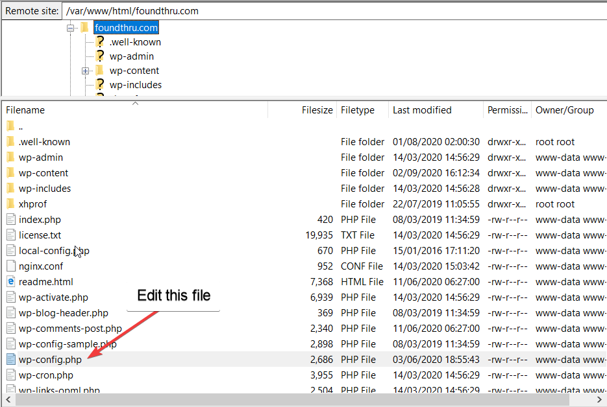
Task: Click the wp-comments-post.php file icon
Action: 11,329
